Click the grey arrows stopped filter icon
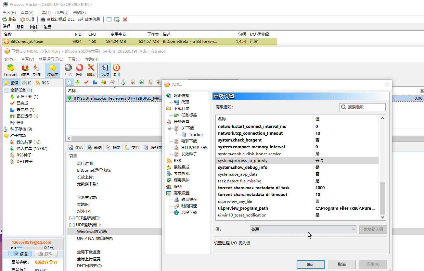The width and height of the screenshot is (424, 271). (113, 82)
